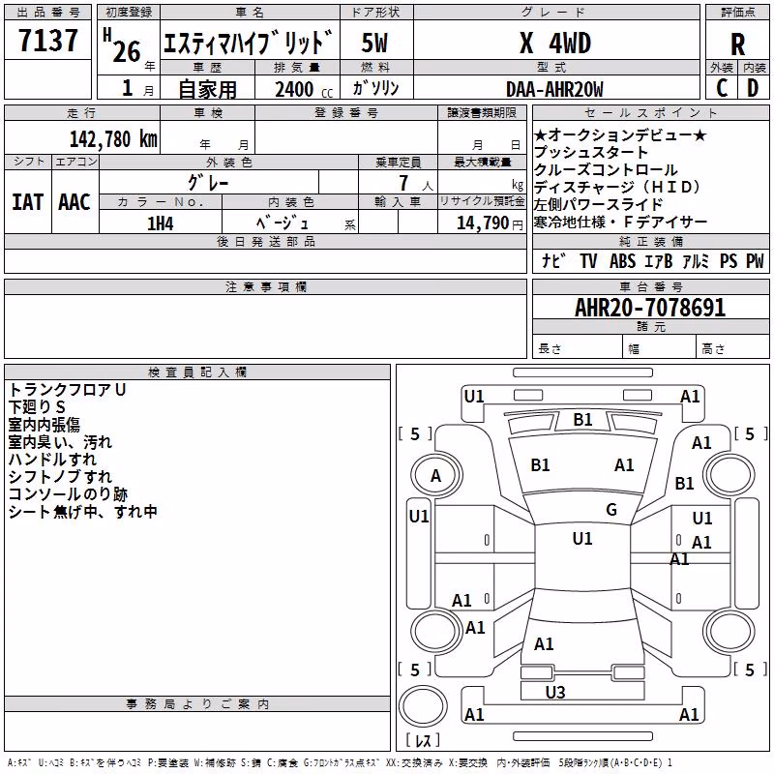
Task: Select the G windshield chip mark
Action: click(611, 509)
